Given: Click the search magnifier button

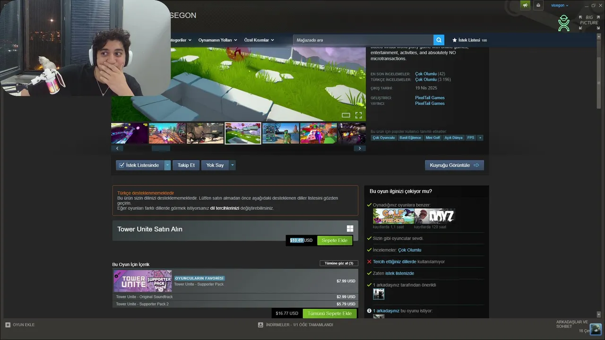Looking at the screenshot, I should 439,40.
